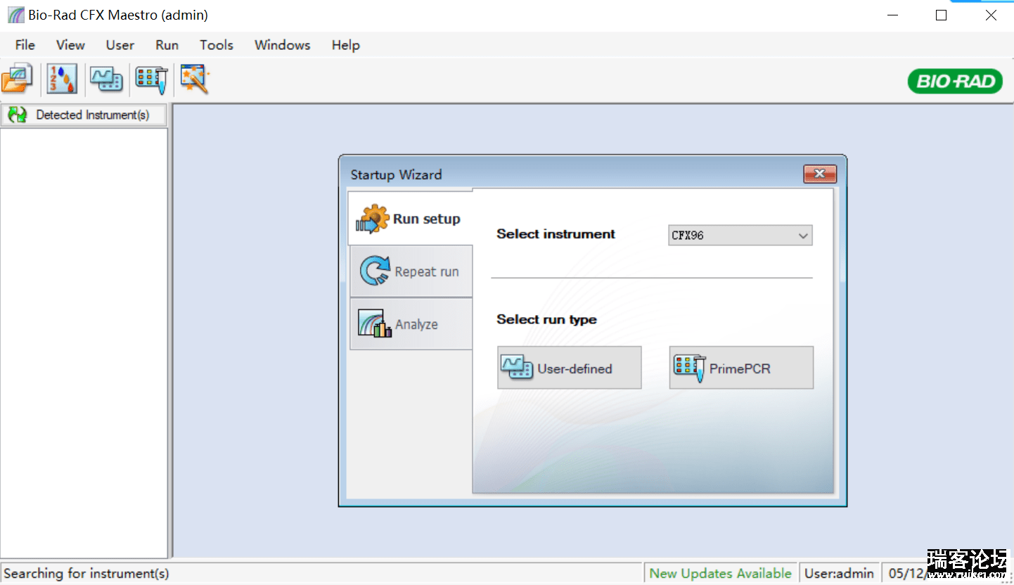The width and height of the screenshot is (1014, 585).
Task: Click the Select run type label
Action: (x=546, y=319)
